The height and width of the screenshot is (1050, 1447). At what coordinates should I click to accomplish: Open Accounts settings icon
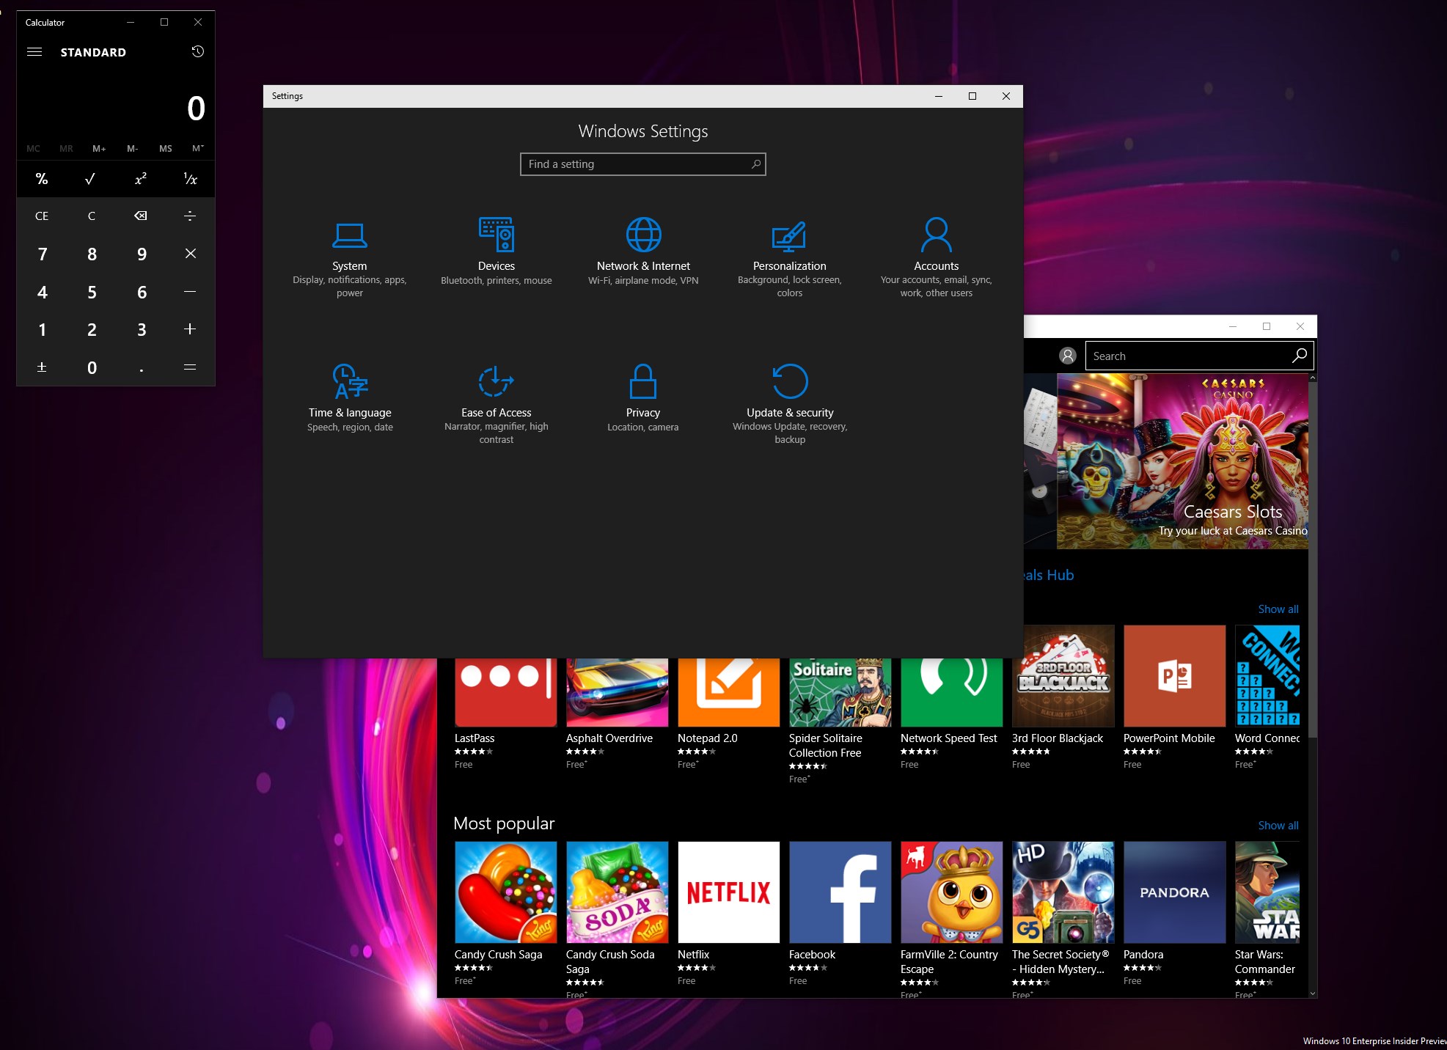coord(936,235)
